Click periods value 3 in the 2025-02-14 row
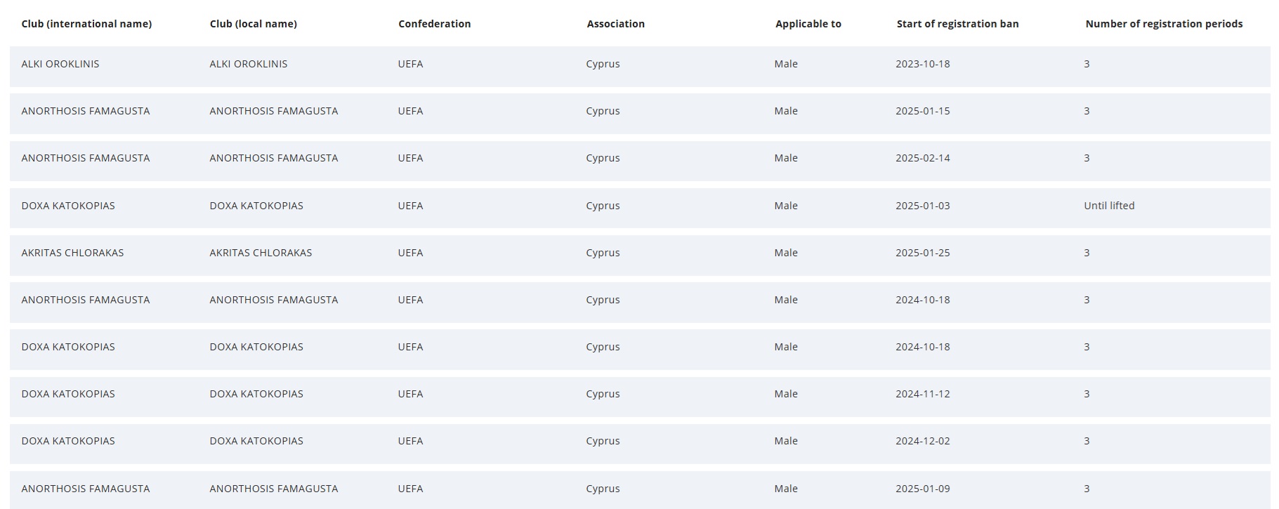Viewport: 1279px width, 509px height. (x=1087, y=158)
